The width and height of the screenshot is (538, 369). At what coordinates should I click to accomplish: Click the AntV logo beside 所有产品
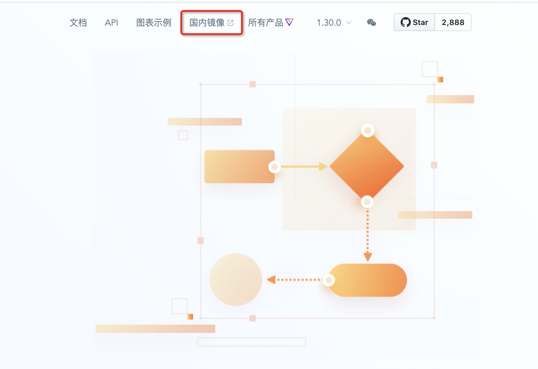click(290, 22)
